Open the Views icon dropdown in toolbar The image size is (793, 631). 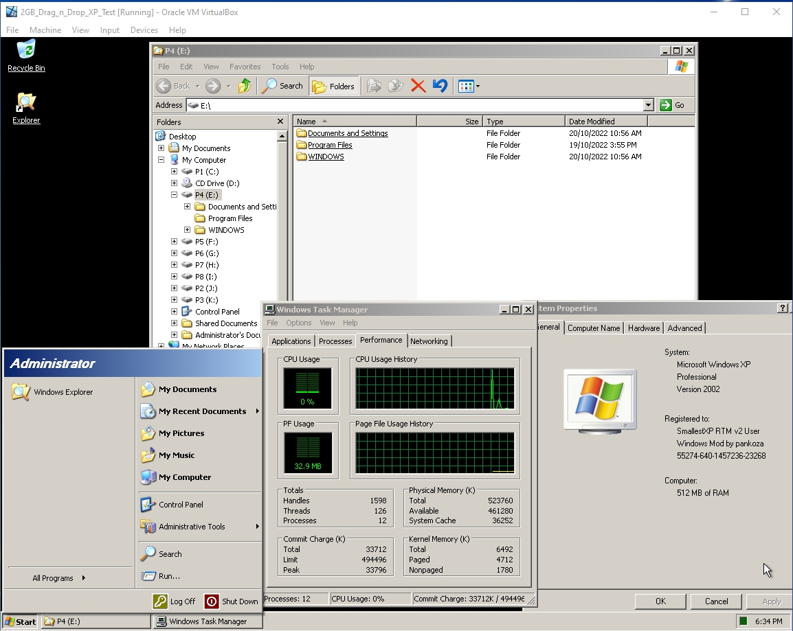pyautogui.click(x=469, y=87)
